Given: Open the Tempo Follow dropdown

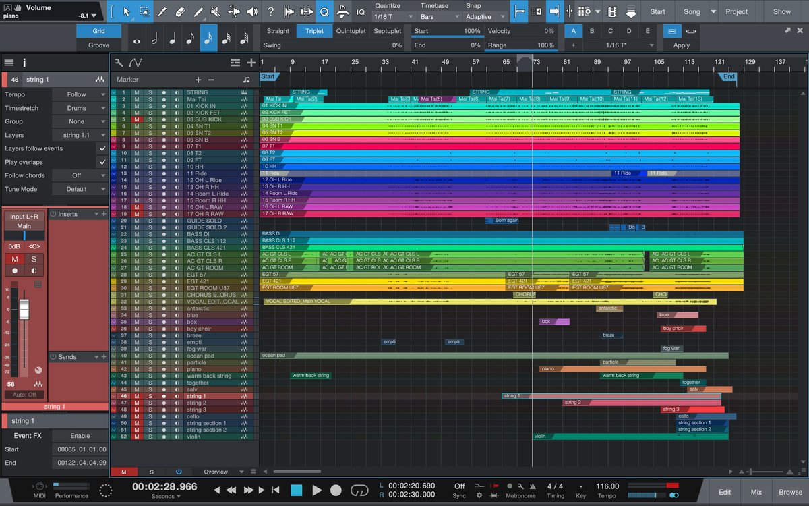Looking at the screenshot, I should (x=80, y=94).
